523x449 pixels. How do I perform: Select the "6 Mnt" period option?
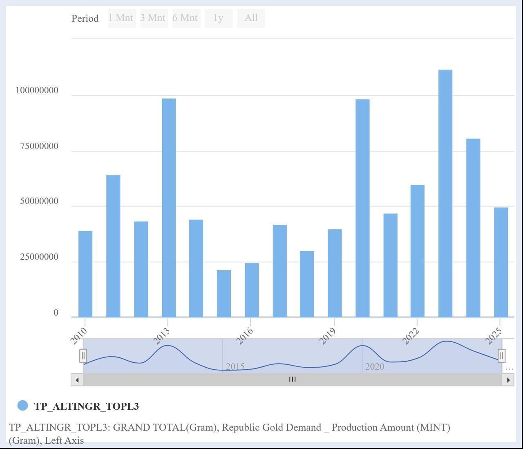[186, 18]
